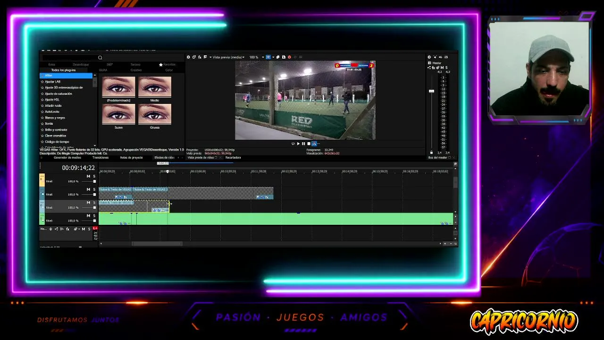The height and width of the screenshot is (340, 604).
Task: Select the Creativo plug-in tab
Action: pos(136,70)
